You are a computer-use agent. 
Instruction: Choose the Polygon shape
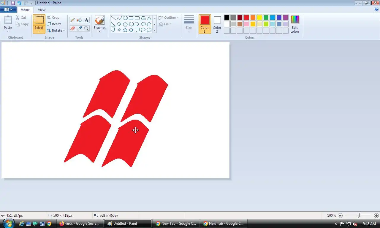(x=143, y=18)
